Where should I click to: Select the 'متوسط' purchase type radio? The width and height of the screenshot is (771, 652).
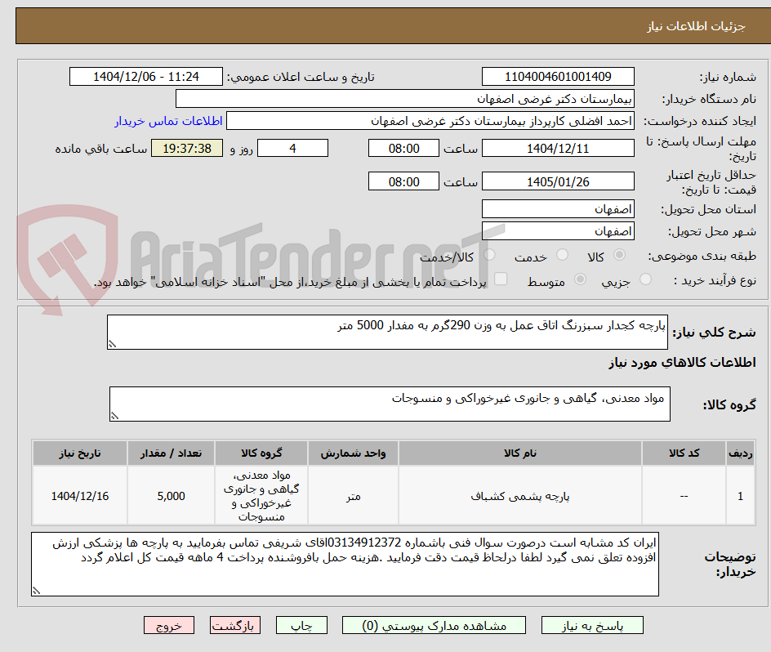(580, 279)
